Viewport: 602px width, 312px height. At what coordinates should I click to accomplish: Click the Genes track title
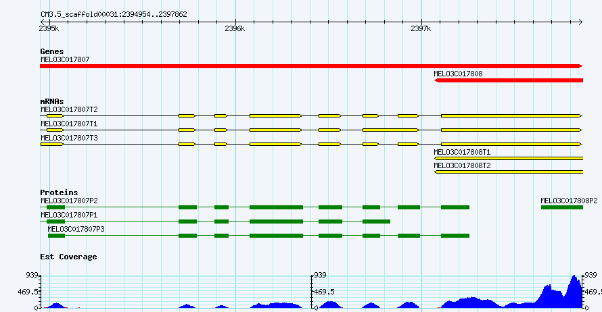52,51
